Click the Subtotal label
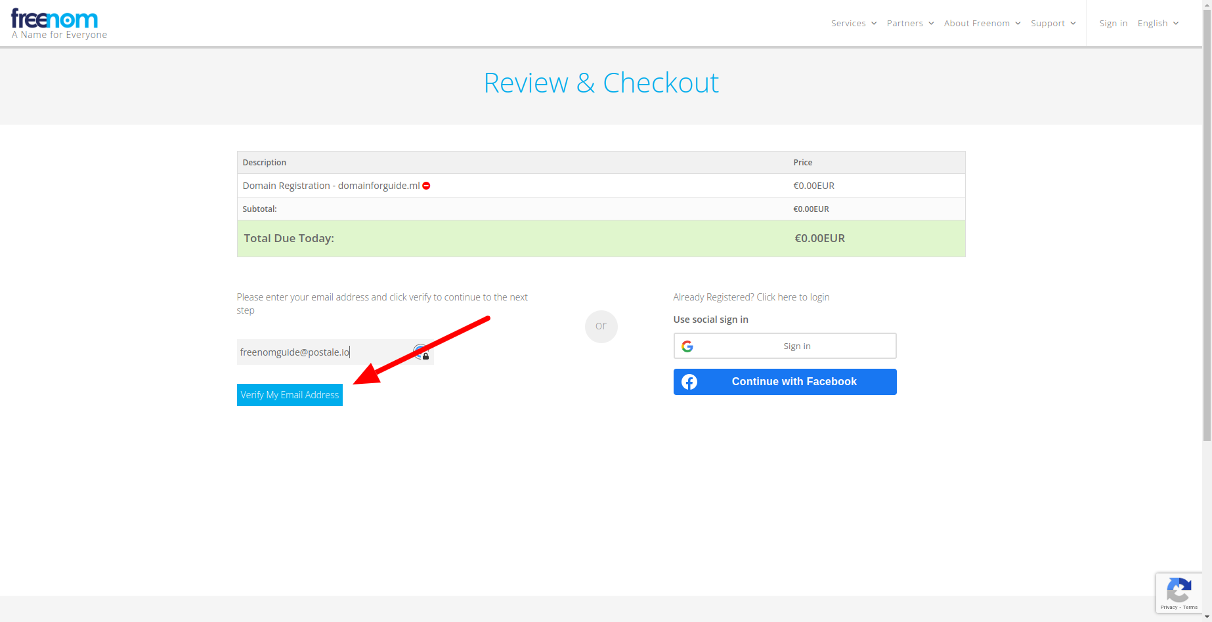Viewport: 1212px width, 622px height. [x=259, y=209]
